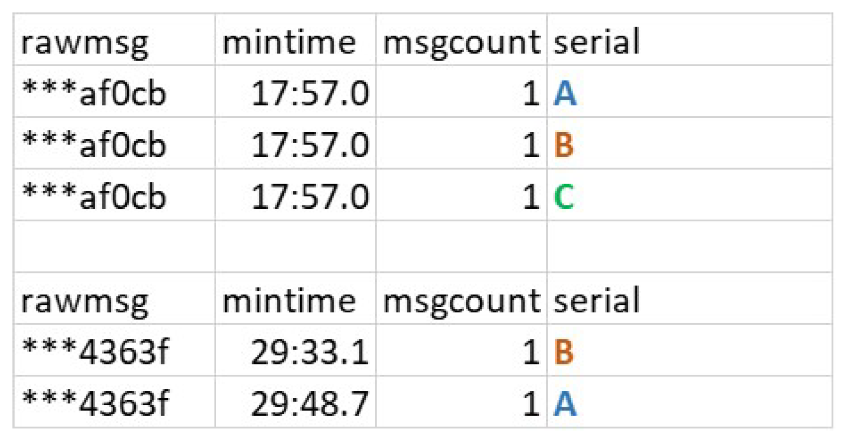Select the ***4363f cell beside 29:33.1

click(96, 353)
